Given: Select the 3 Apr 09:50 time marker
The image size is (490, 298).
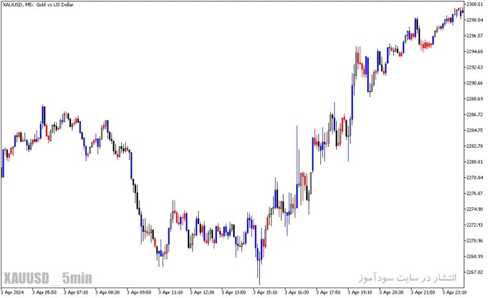Looking at the screenshot, I should click(x=139, y=292).
